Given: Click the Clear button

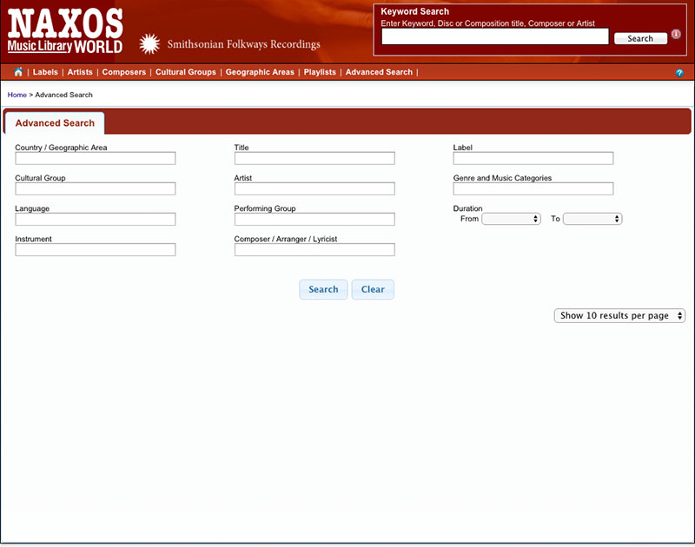Looking at the screenshot, I should [373, 289].
